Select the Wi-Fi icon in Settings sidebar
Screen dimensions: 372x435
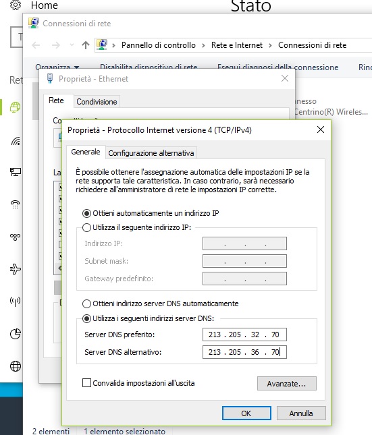point(16,141)
